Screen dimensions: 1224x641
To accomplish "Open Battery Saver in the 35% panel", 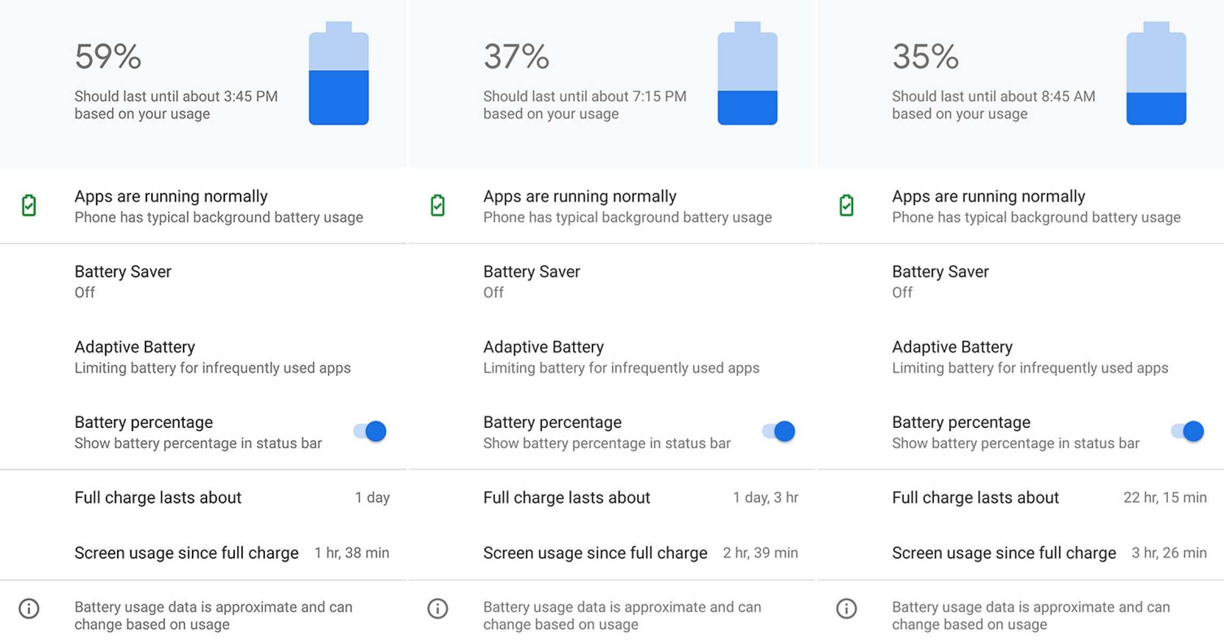I will click(940, 281).
